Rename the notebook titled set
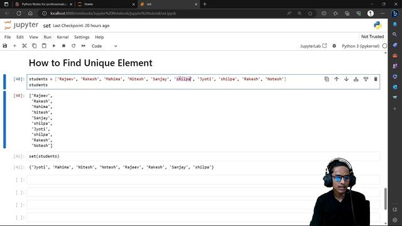Screen dimensions: 402x226 point(46,26)
